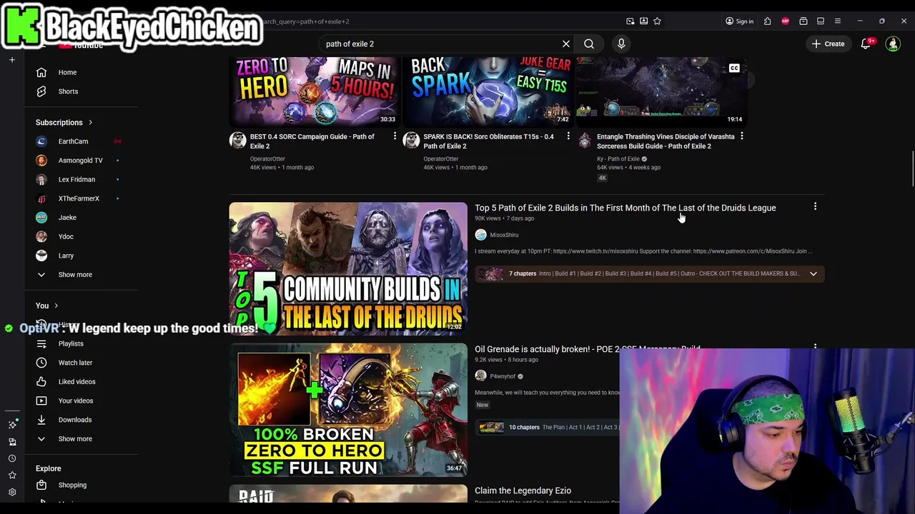
Task: Open the OperatorOtter channel under BEST 0.4 SORC
Action: point(267,158)
